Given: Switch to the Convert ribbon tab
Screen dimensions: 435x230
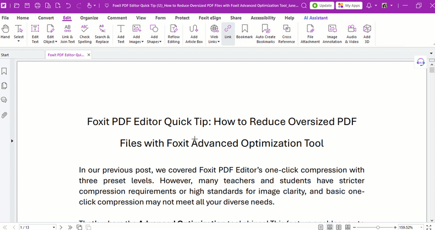Looking at the screenshot, I should pyautogui.click(x=46, y=18).
